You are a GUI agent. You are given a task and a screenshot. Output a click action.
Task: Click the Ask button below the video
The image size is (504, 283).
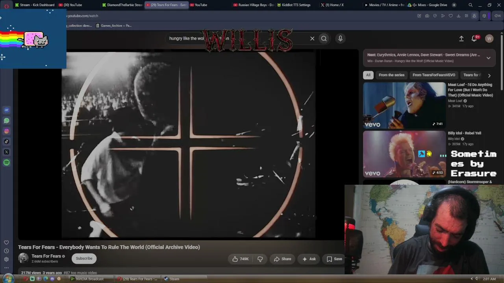pos(309,259)
